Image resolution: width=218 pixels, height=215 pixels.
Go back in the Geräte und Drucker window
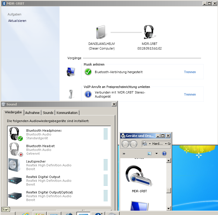click(x=125, y=144)
